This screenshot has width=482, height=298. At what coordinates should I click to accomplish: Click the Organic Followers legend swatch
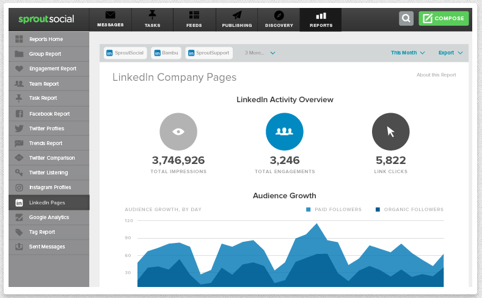[378, 210]
